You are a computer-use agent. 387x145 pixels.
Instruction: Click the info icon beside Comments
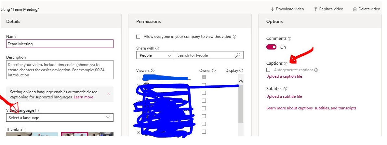[289, 39]
